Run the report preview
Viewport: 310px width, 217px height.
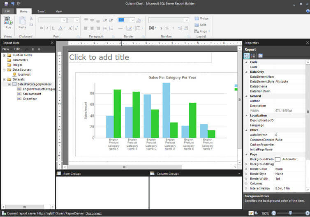coord(8,23)
